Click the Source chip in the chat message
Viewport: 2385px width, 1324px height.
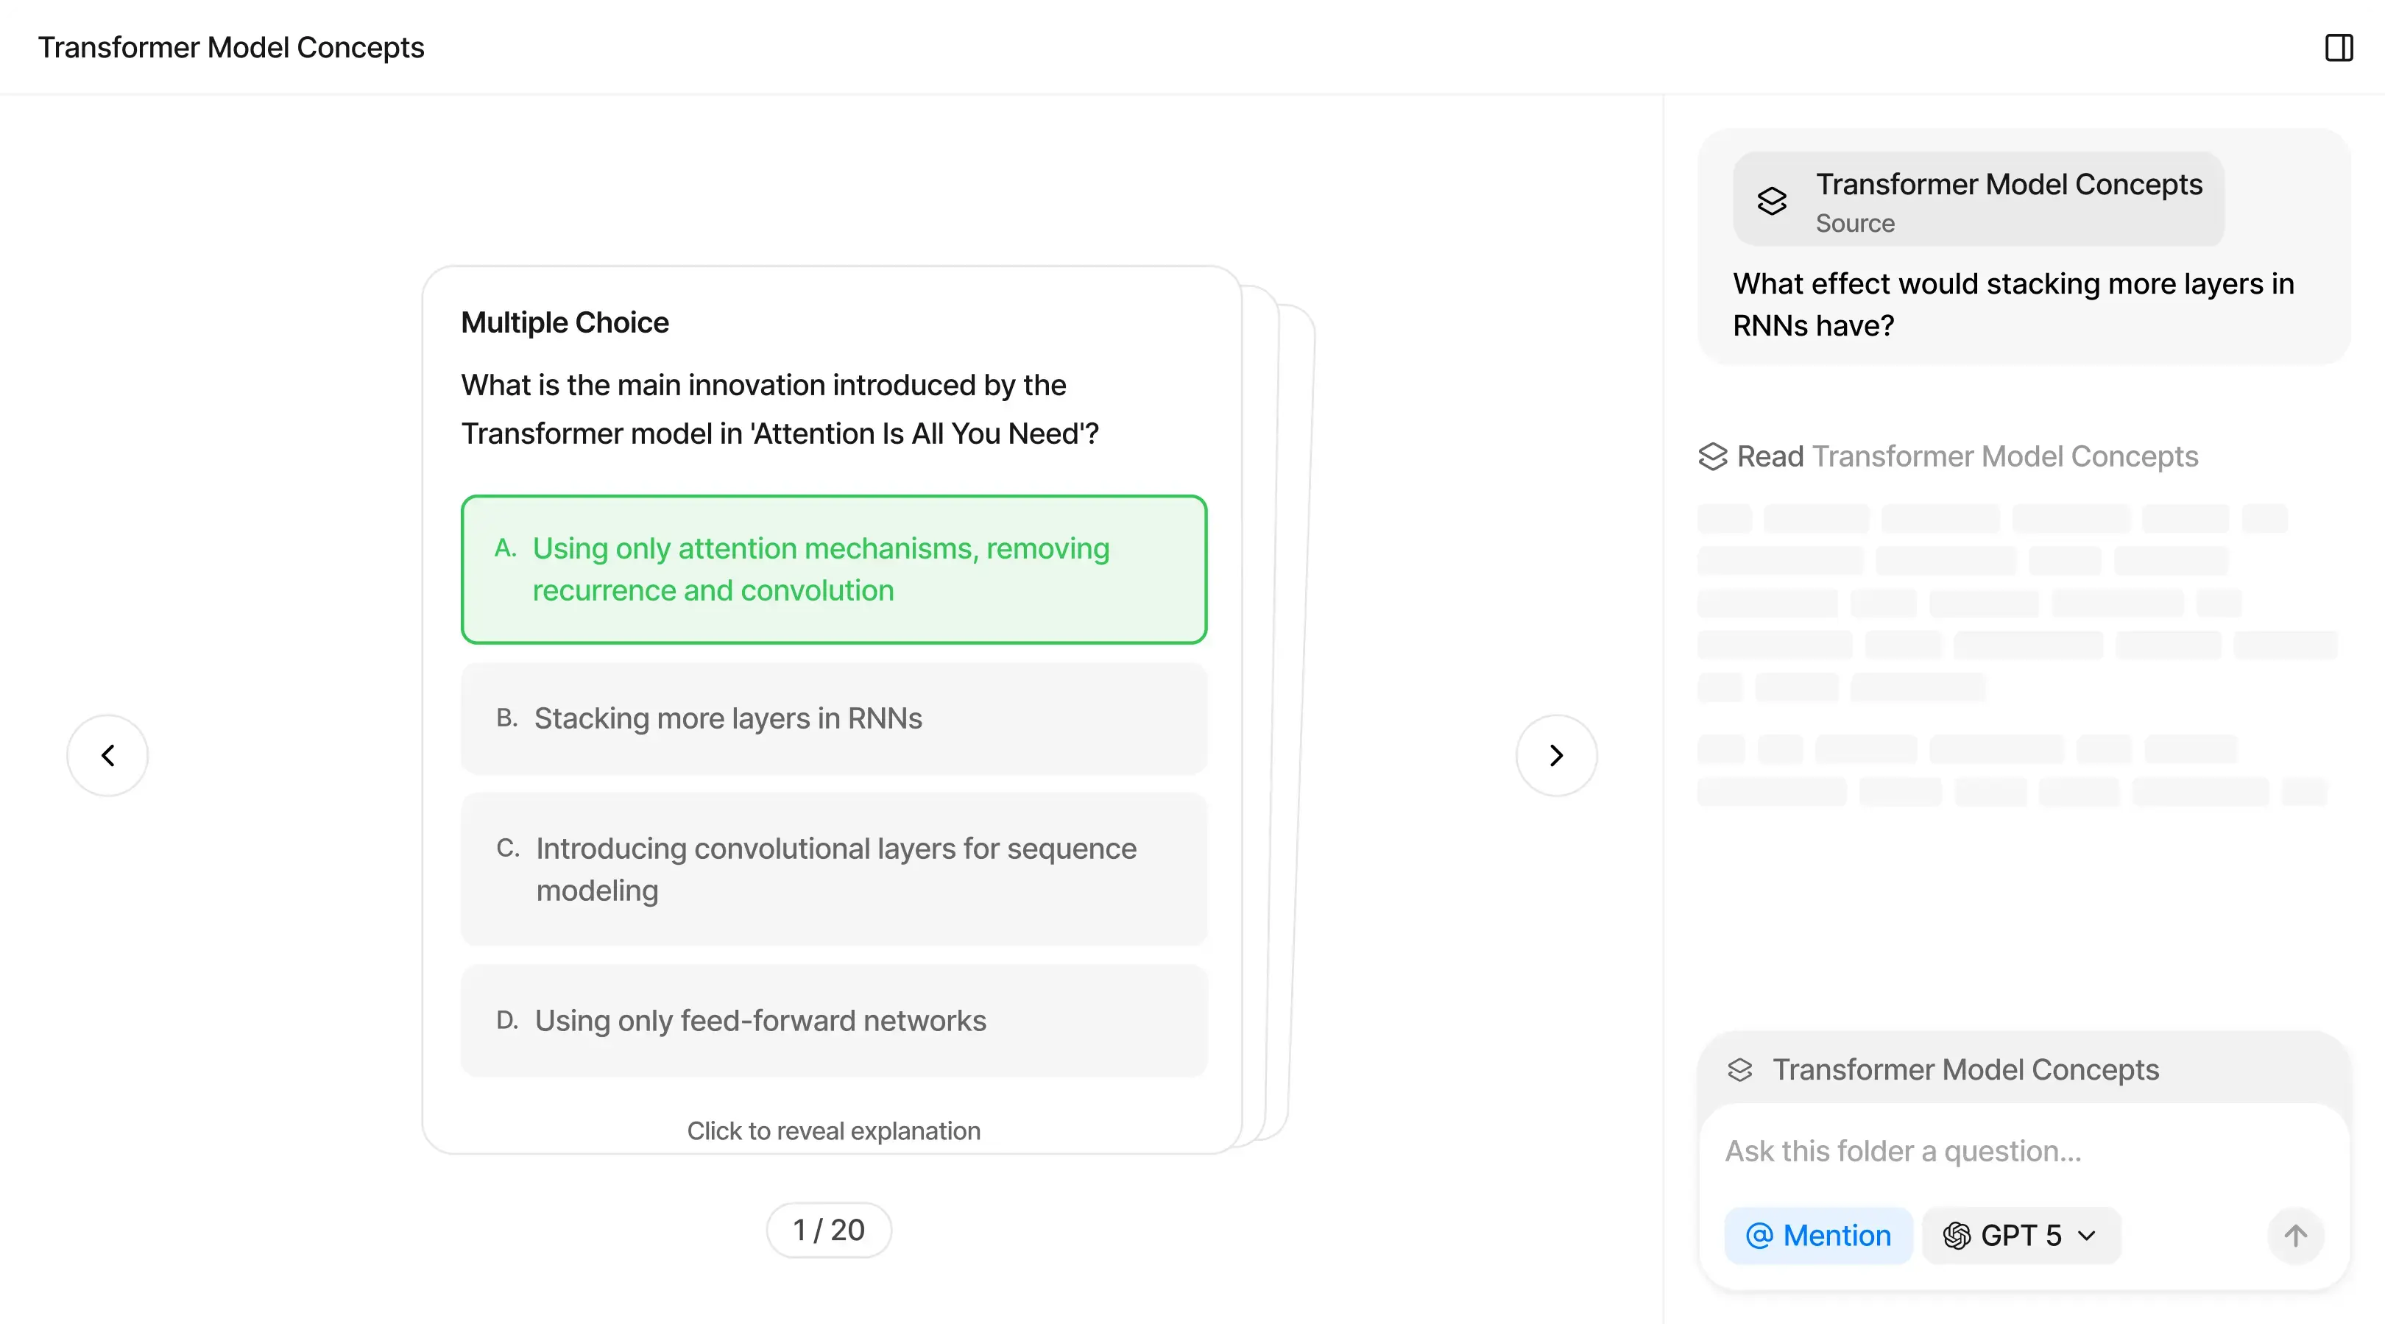pos(1976,201)
